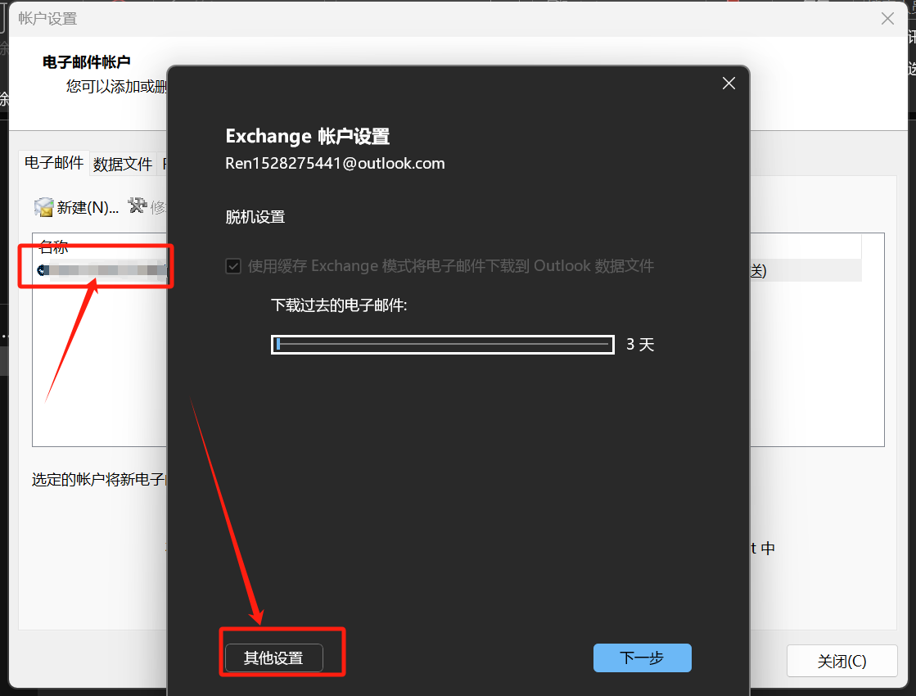
Task: Click the 下载过去的电子邮件 label
Action: (x=339, y=305)
